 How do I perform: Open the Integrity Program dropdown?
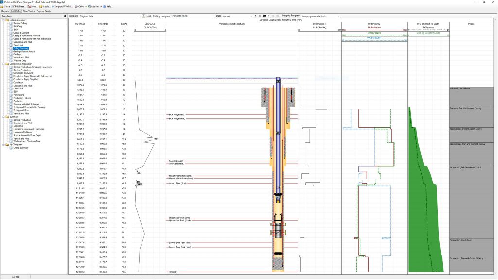click(x=339, y=16)
